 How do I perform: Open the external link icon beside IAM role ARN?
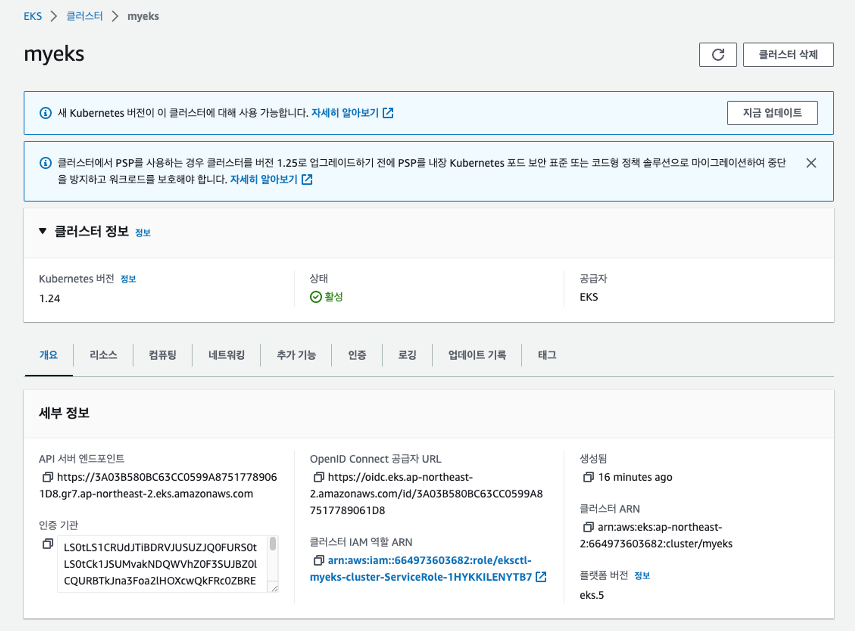pyautogui.click(x=541, y=577)
